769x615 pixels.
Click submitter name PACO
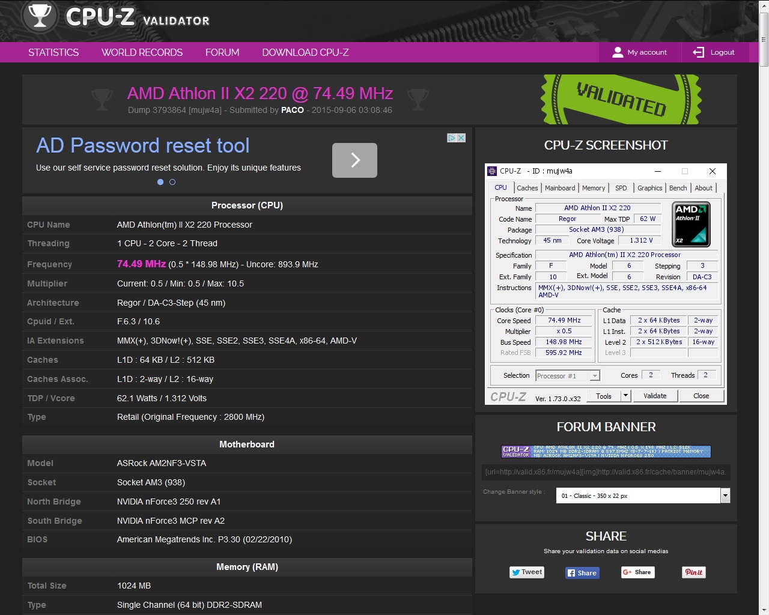pos(293,110)
